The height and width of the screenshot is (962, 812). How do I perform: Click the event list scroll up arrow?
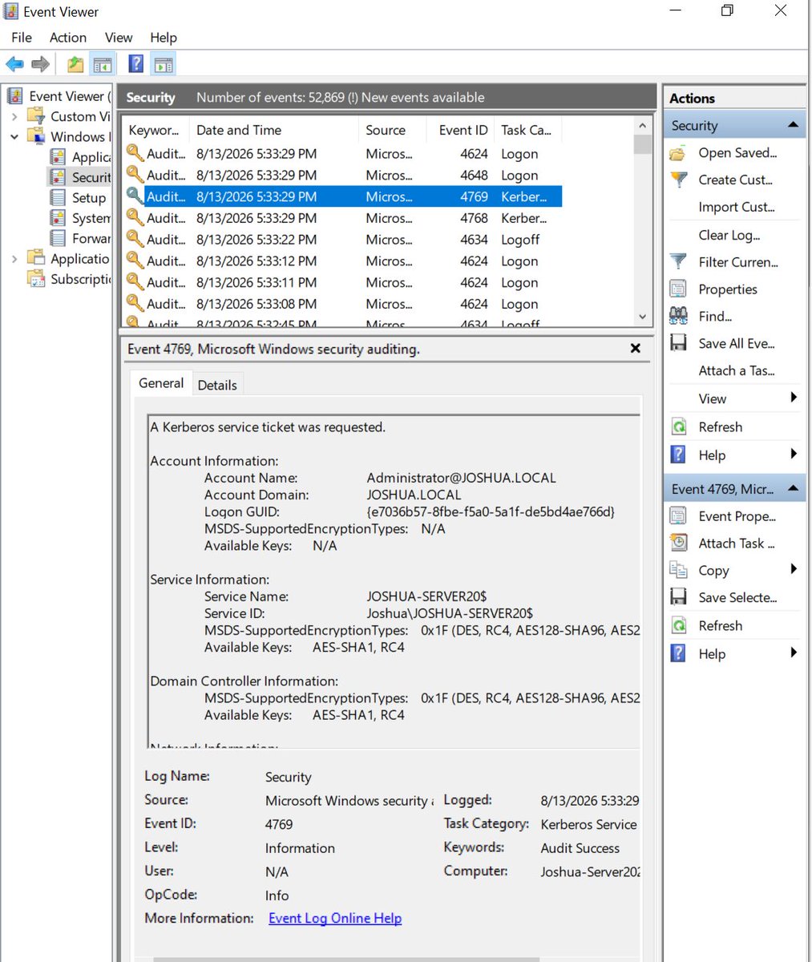click(x=642, y=126)
